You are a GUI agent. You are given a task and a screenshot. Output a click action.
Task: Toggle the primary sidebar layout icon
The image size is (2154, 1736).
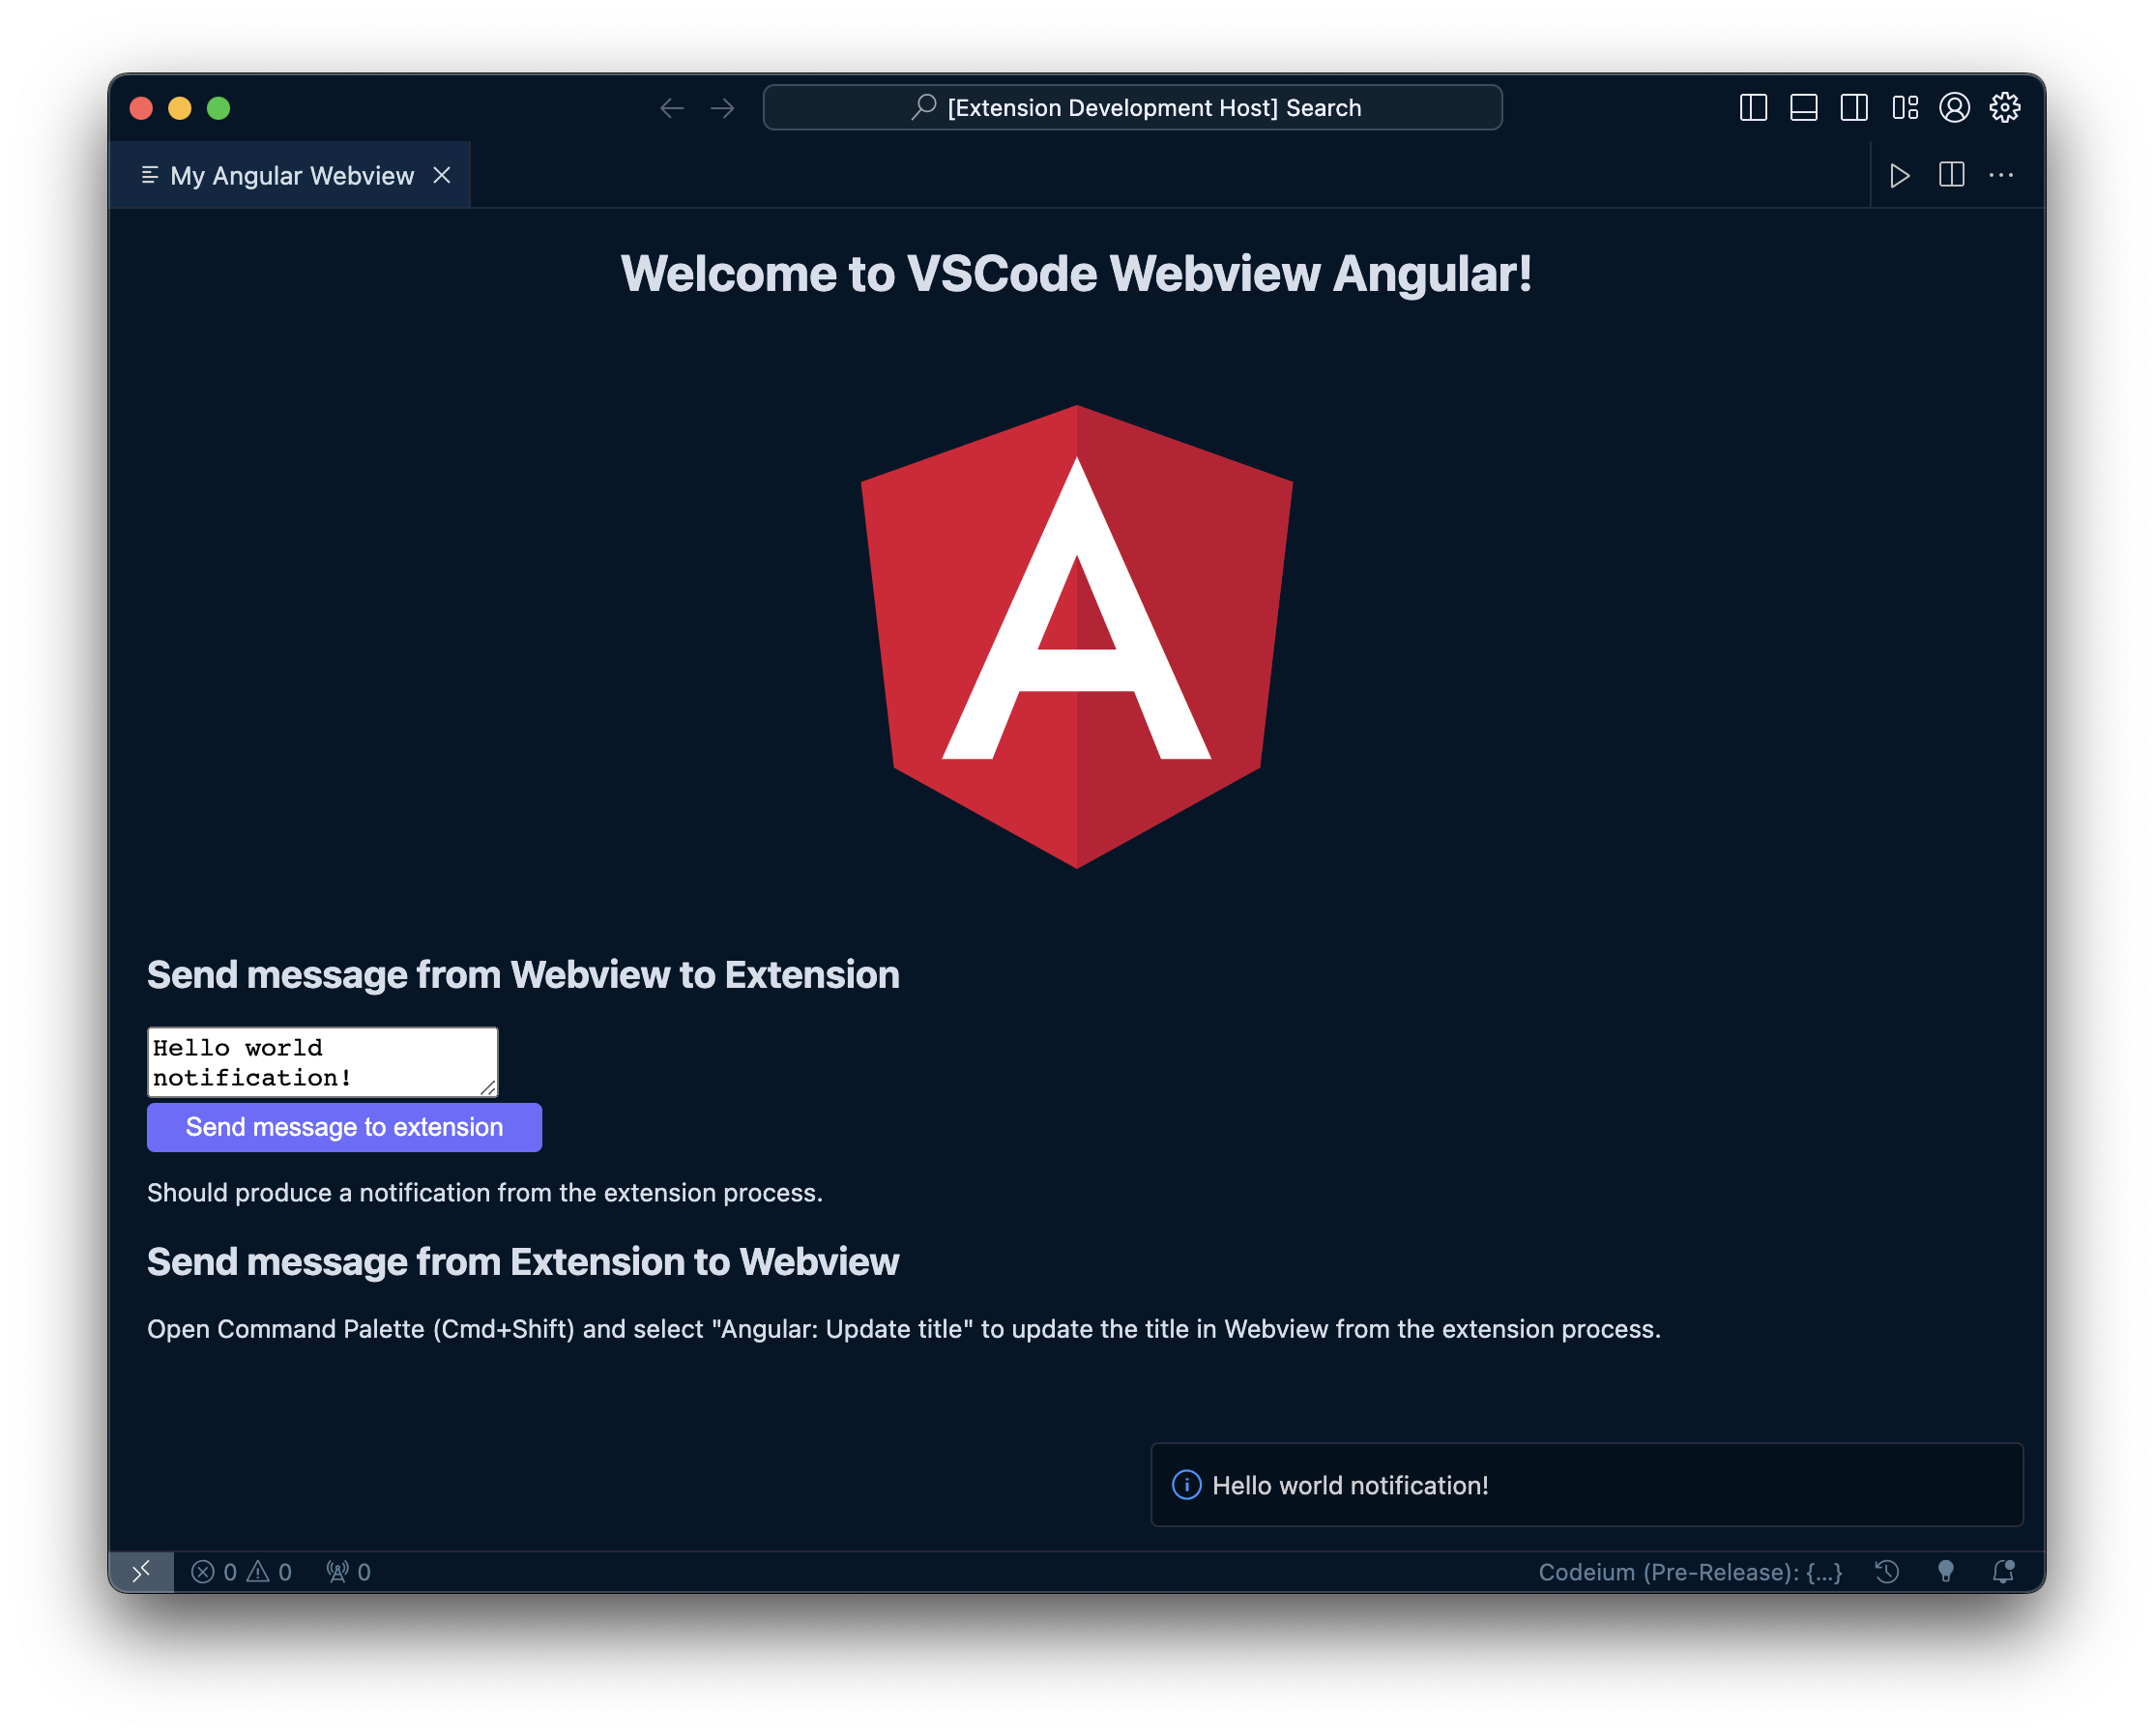click(x=1753, y=108)
